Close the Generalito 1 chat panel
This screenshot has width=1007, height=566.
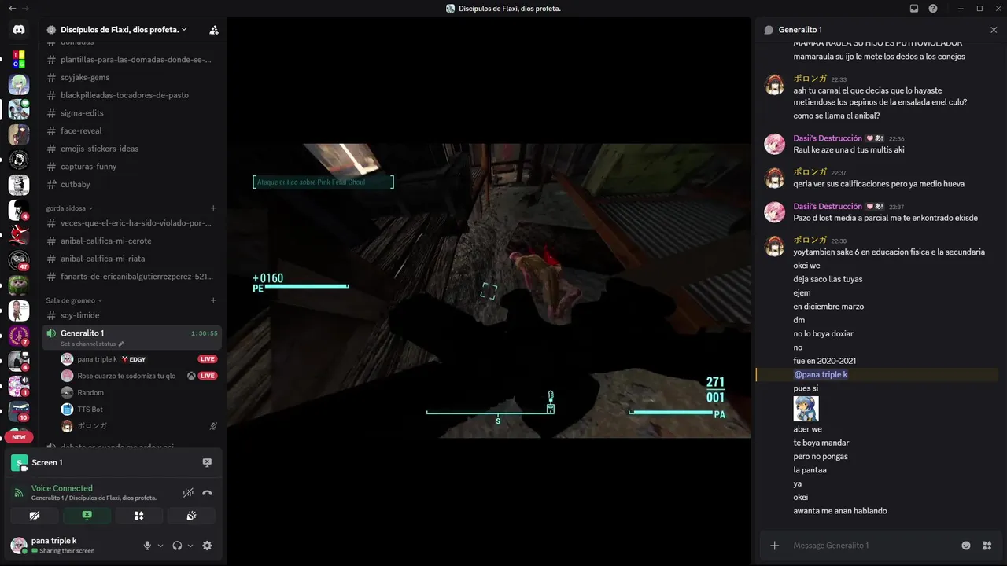994,30
